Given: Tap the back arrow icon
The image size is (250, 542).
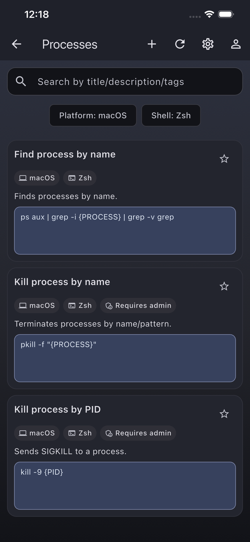Looking at the screenshot, I should (x=16, y=44).
